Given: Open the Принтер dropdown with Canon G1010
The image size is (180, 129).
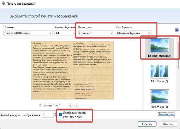Looking at the screenshot, I should point(28,33).
